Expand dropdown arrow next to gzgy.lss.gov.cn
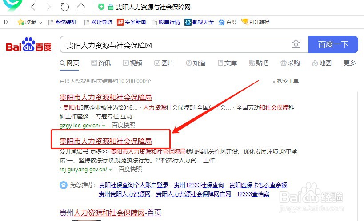This screenshot has height=221, width=364. coord(104,126)
